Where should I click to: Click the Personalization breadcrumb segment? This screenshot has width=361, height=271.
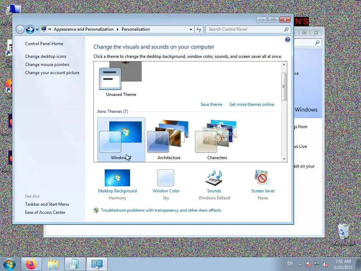[x=136, y=29]
